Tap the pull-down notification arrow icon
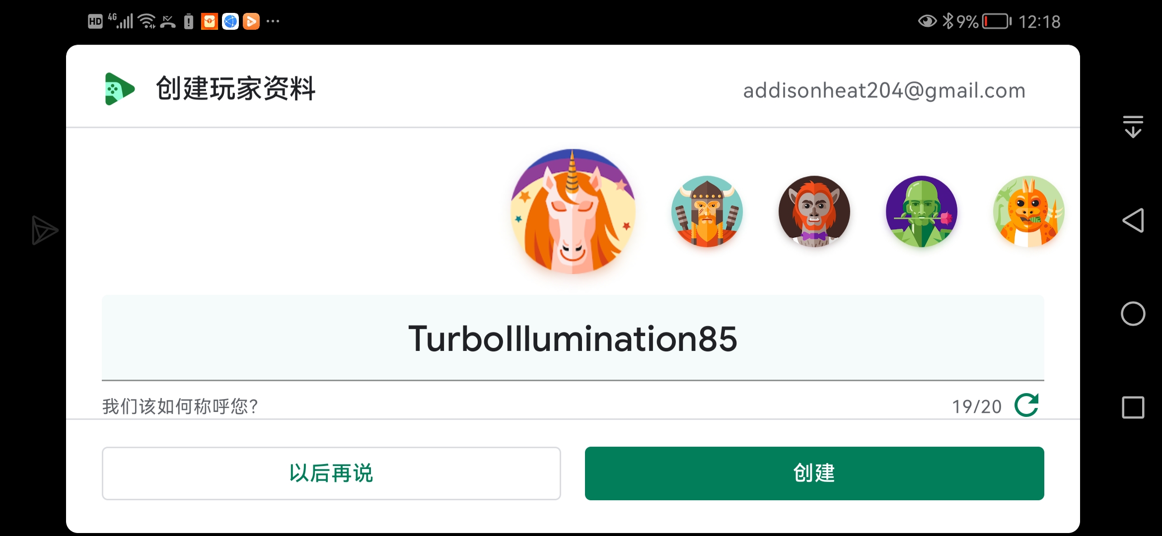The width and height of the screenshot is (1162, 536). 1133,127
